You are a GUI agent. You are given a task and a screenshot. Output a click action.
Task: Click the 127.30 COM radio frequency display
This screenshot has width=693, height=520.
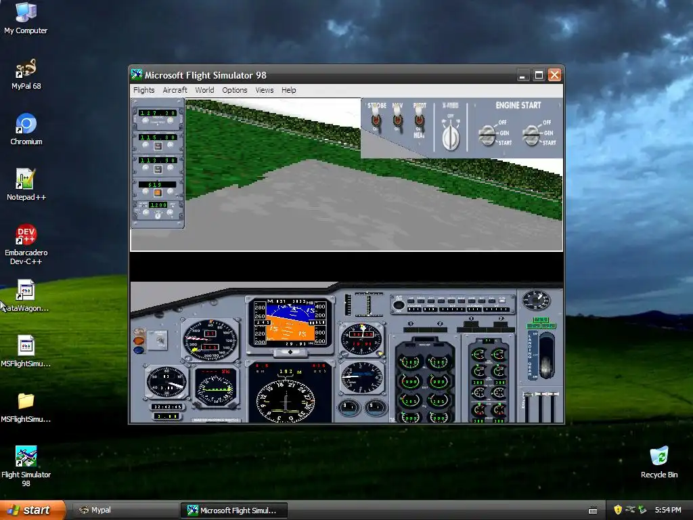[158, 113]
